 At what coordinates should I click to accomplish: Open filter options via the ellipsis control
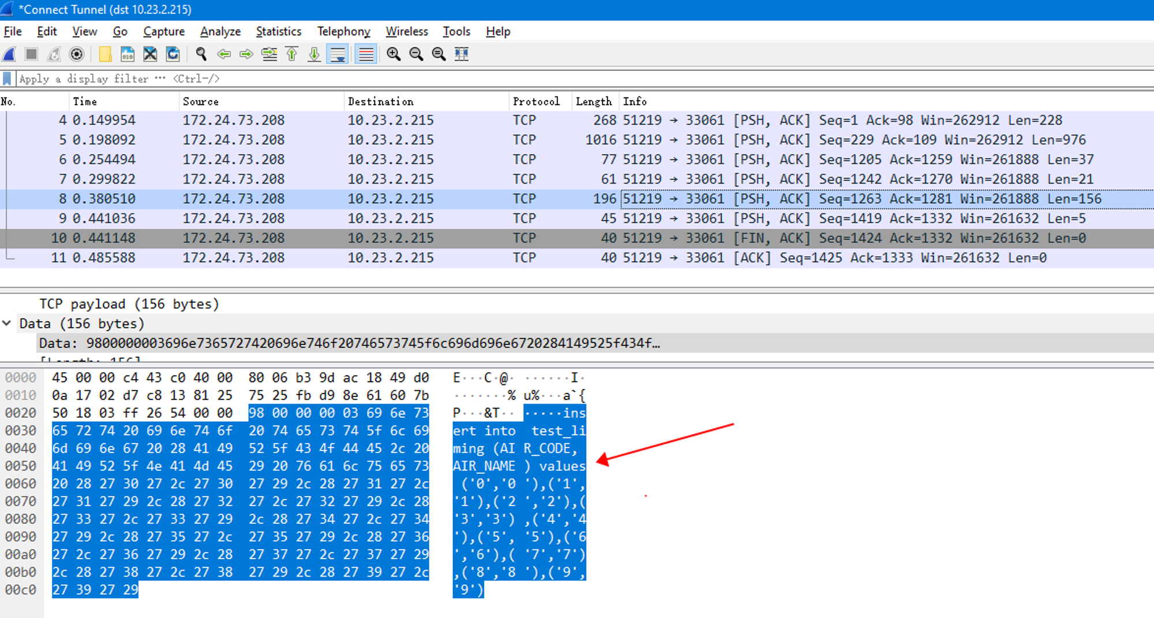tap(160, 78)
